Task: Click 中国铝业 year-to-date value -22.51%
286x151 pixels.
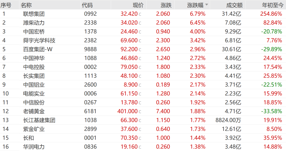Action: point(272,85)
